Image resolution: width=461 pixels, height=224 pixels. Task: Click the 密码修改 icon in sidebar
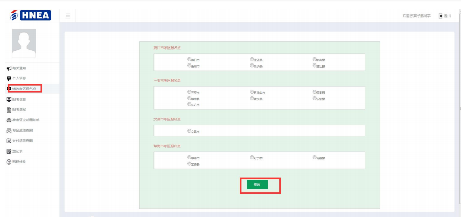pyautogui.click(x=9, y=162)
